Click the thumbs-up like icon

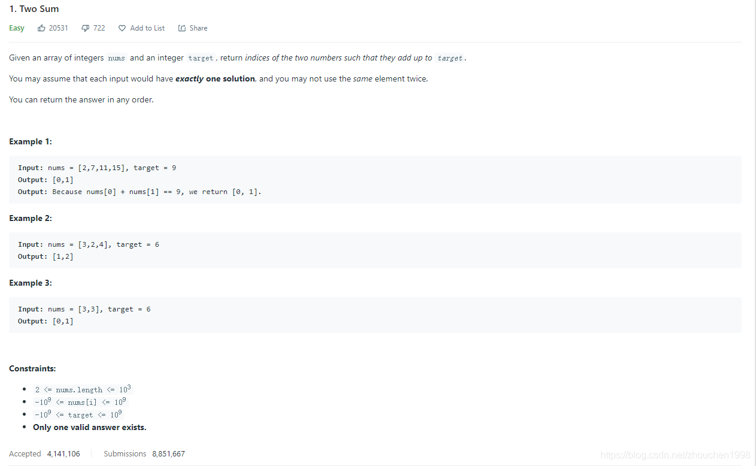(x=41, y=28)
